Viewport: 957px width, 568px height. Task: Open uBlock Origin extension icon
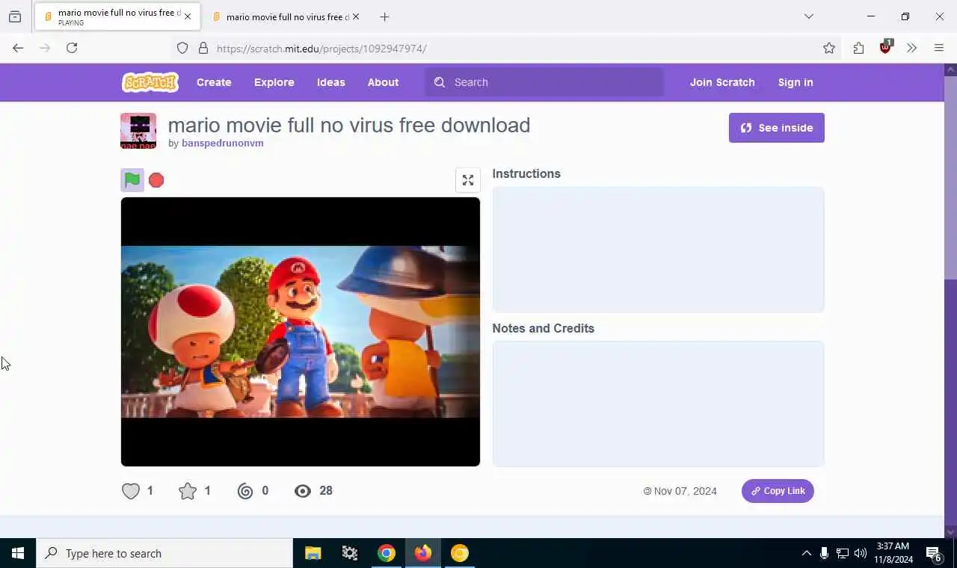point(886,47)
